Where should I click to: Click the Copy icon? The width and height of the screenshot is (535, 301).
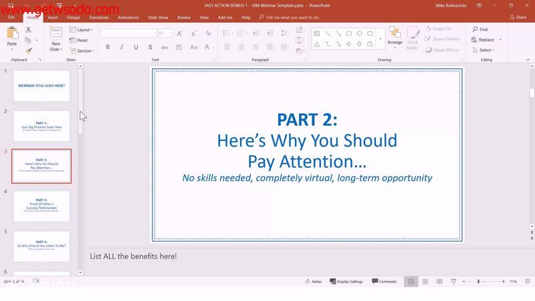[28, 40]
